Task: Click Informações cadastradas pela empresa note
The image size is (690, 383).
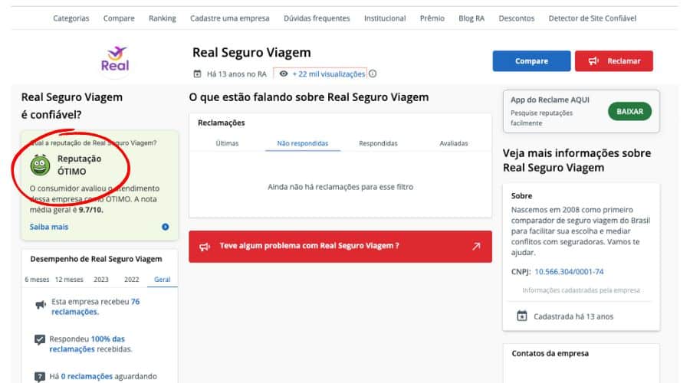Action: coord(581,290)
